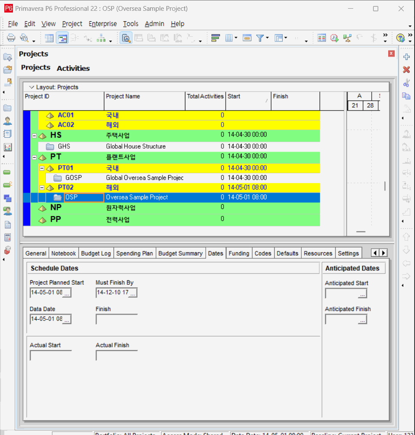Switch to the Settings tab
This screenshot has width=415, height=435.
(x=348, y=253)
